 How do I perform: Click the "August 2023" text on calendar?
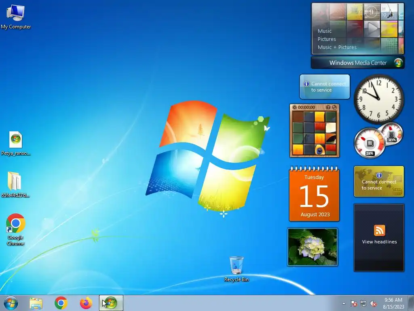(x=315, y=215)
